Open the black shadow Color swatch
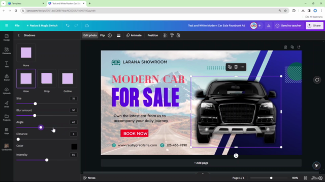The height and width of the screenshot is (182, 325). (x=74, y=147)
